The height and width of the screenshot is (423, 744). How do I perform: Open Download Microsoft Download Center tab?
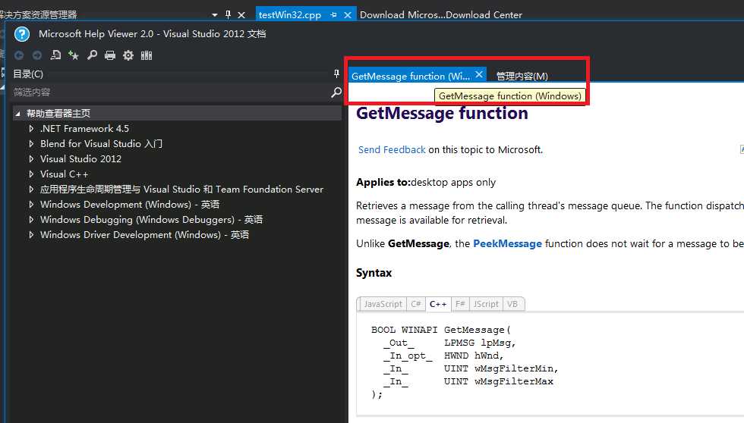[441, 15]
